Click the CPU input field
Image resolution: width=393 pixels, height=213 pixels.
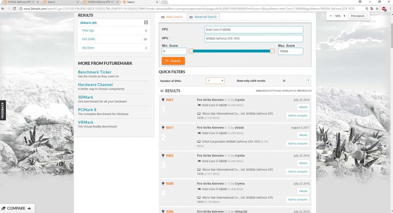254,29
